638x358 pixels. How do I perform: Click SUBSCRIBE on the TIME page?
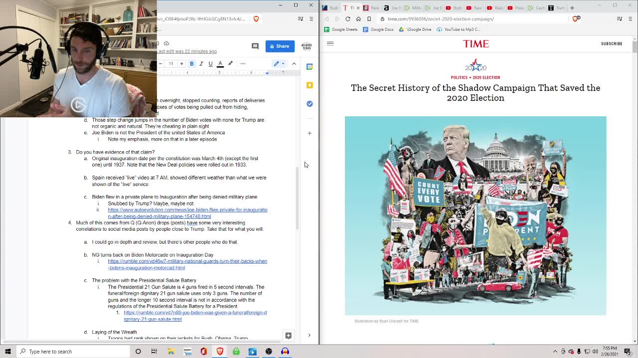(612, 44)
